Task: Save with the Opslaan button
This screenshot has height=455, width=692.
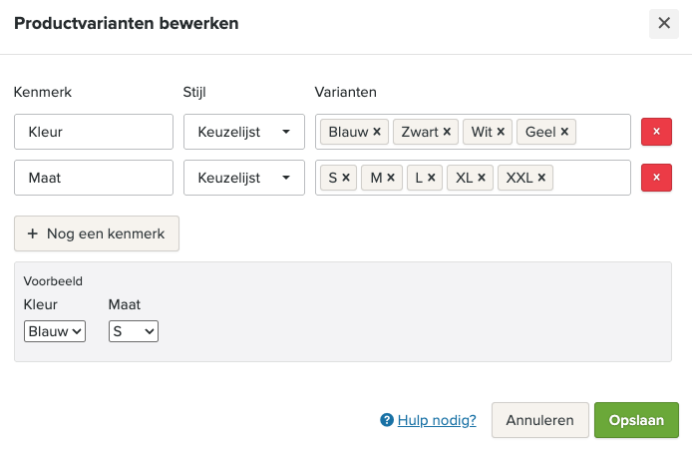Action: click(636, 420)
